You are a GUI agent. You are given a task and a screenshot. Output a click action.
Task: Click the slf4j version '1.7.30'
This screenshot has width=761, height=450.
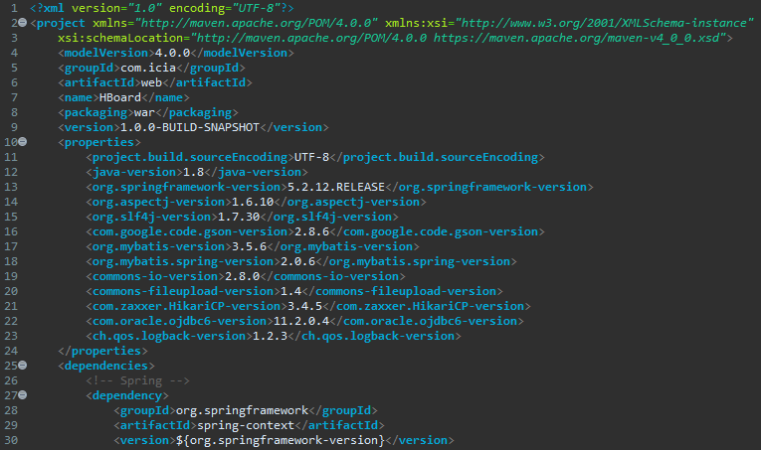click(x=239, y=217)
